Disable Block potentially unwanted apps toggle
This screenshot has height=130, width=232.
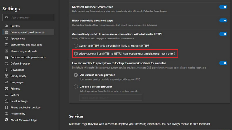223,21
